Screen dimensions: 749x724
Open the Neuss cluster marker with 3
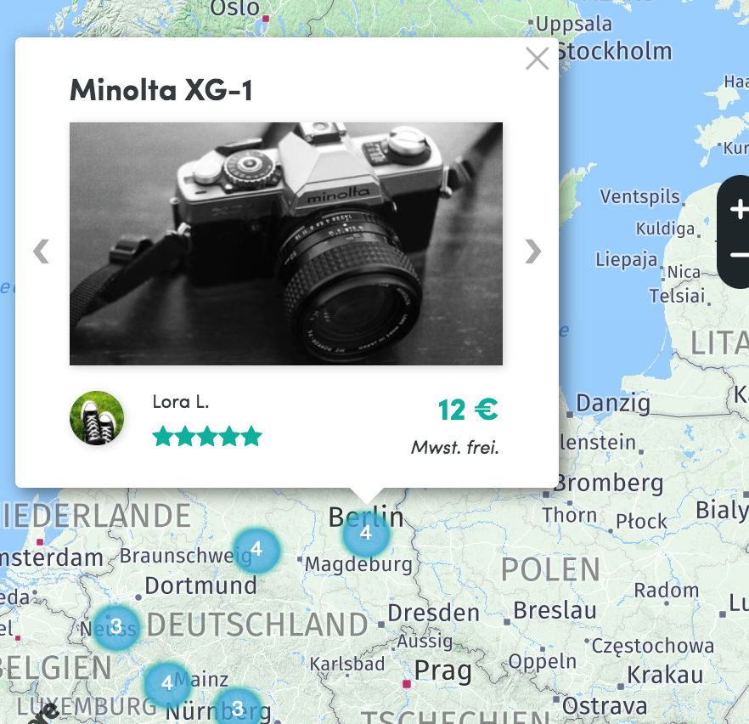pyautogui.click(x=116, y=626)
